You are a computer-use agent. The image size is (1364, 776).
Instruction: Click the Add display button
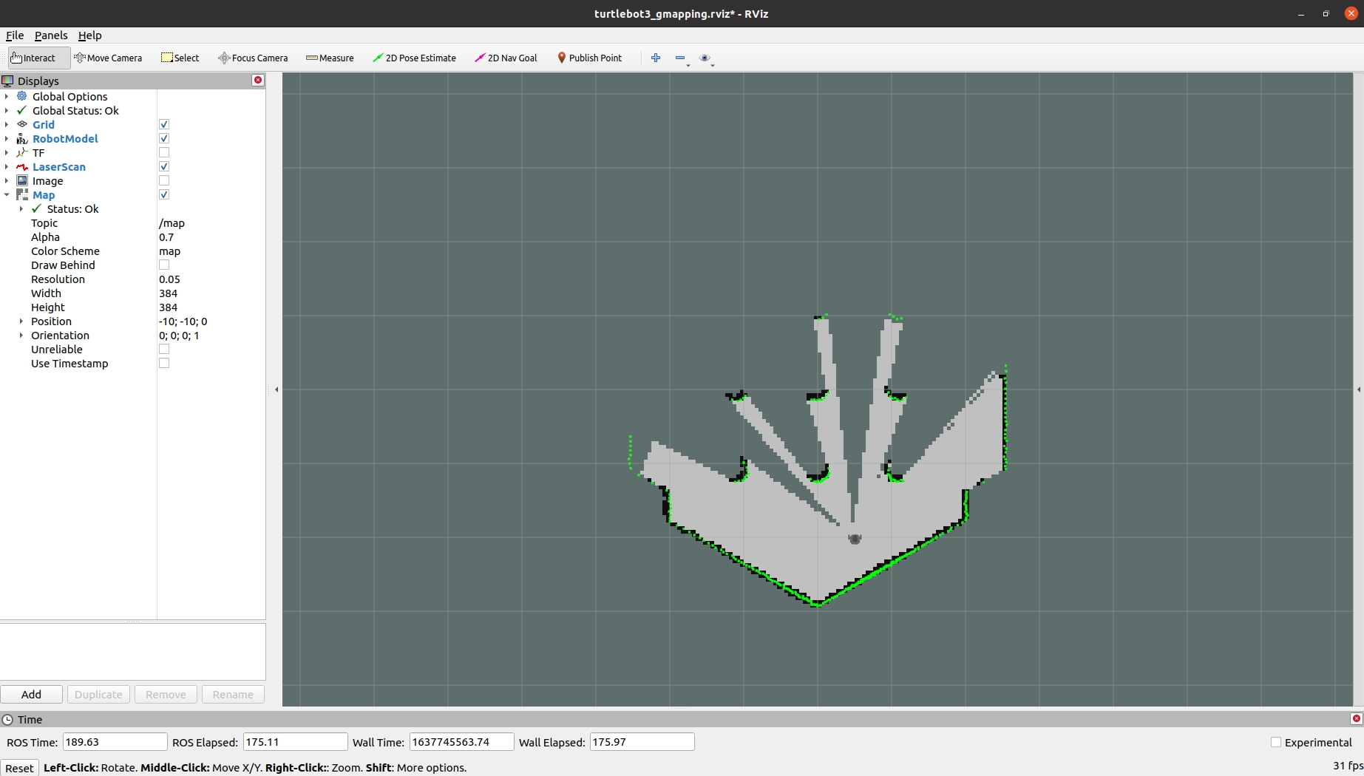tap(31, 694)
